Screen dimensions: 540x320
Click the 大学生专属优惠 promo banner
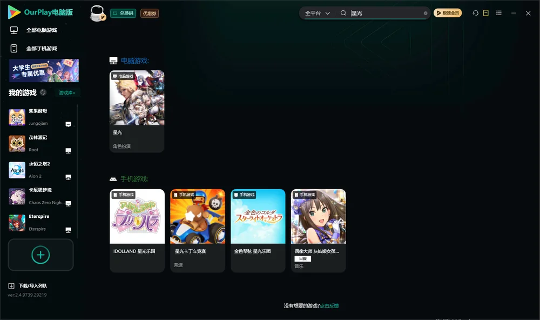[x=44, y=70]
